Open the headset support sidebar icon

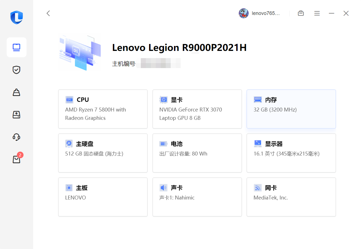tap(17, 137)
